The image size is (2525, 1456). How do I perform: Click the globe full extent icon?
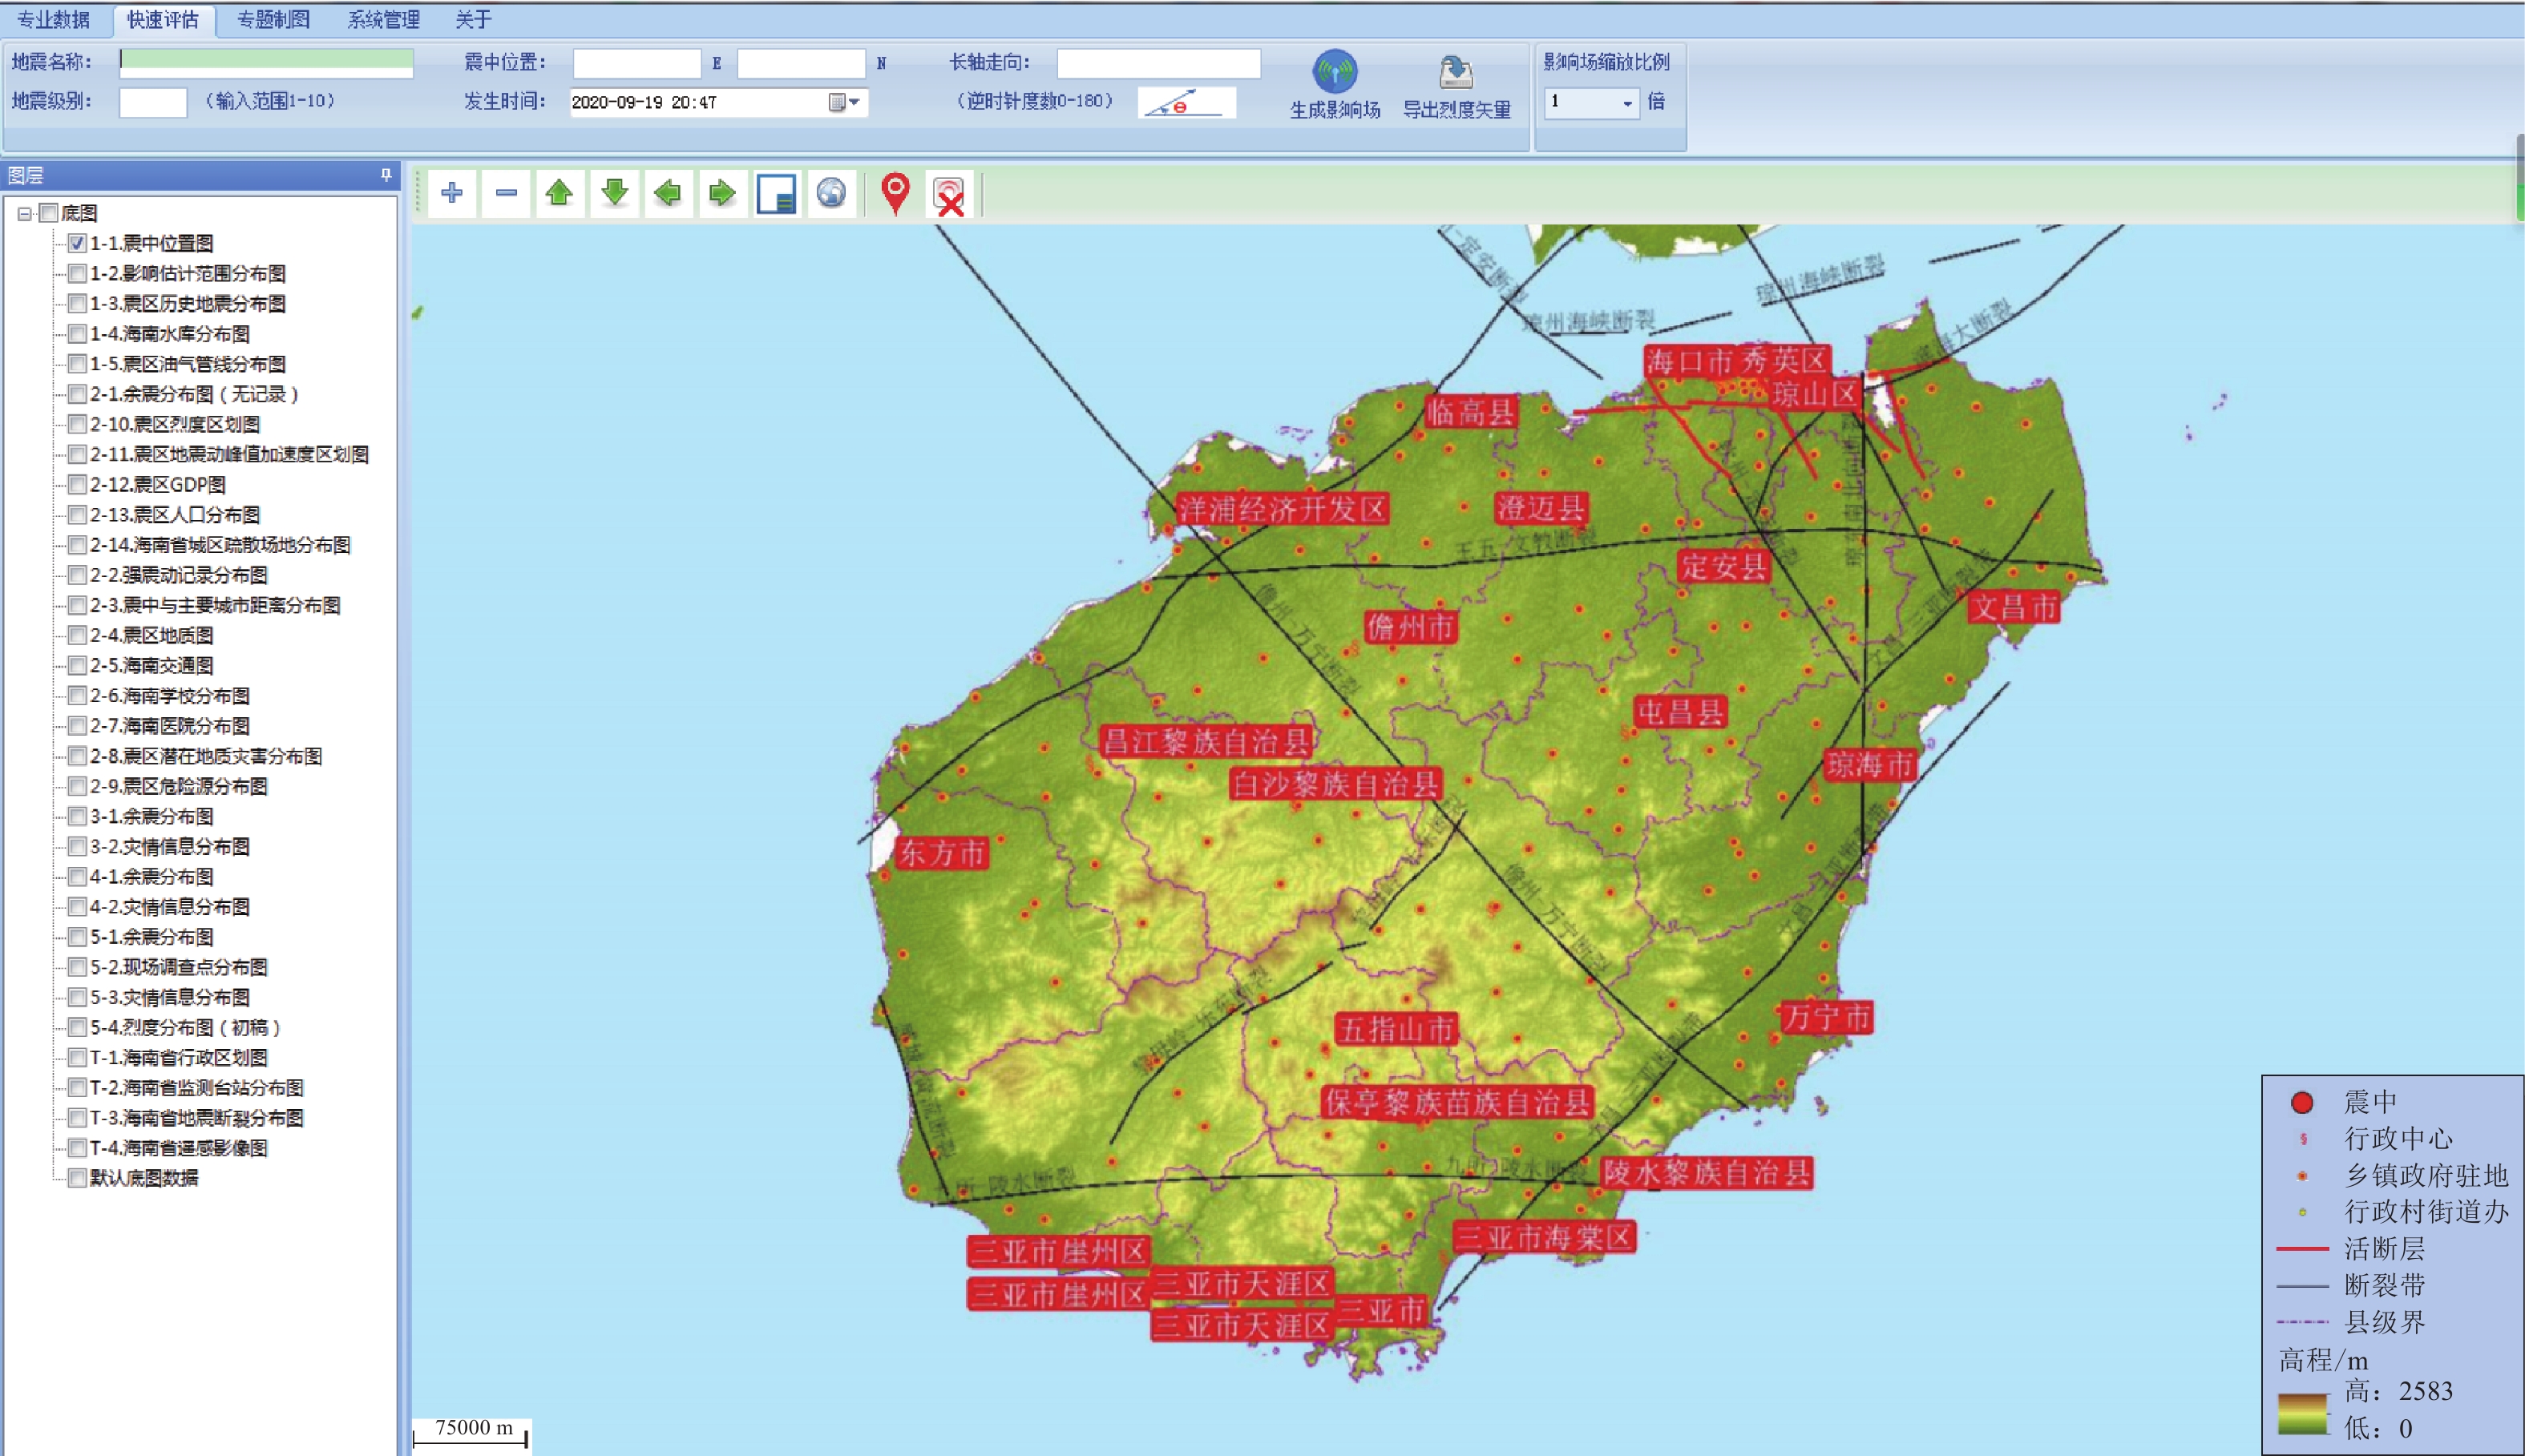click(x=831, y=193)
